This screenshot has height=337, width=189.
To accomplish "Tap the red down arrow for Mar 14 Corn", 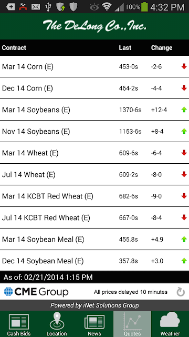I will pyautogui.click(x=184, y=67).
